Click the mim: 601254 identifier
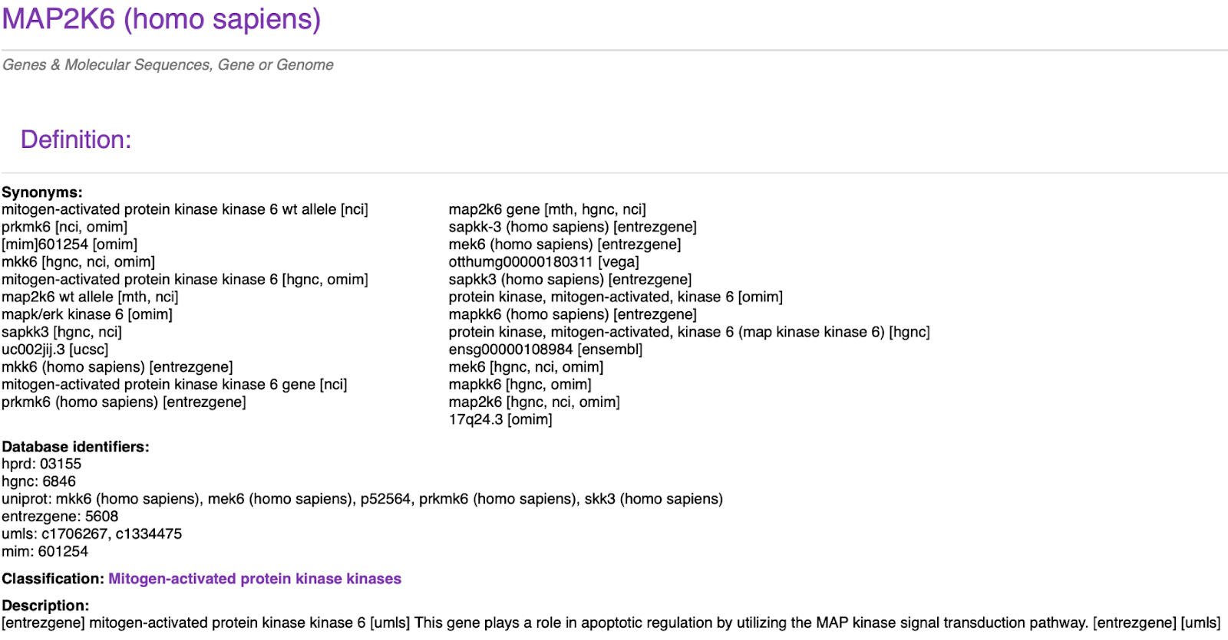This screenshot has width=1228, height=640. click(x=45, y=551)
